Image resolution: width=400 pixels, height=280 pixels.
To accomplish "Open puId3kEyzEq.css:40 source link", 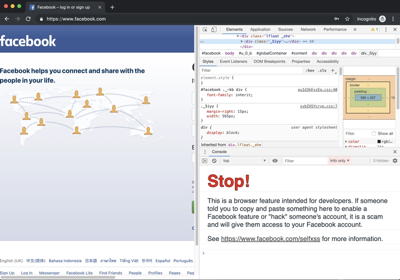I will click(x=317, y=90).
